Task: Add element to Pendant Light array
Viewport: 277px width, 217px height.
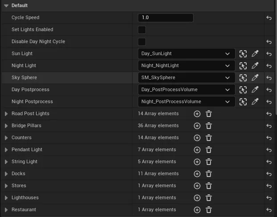Action: point(197,150)
